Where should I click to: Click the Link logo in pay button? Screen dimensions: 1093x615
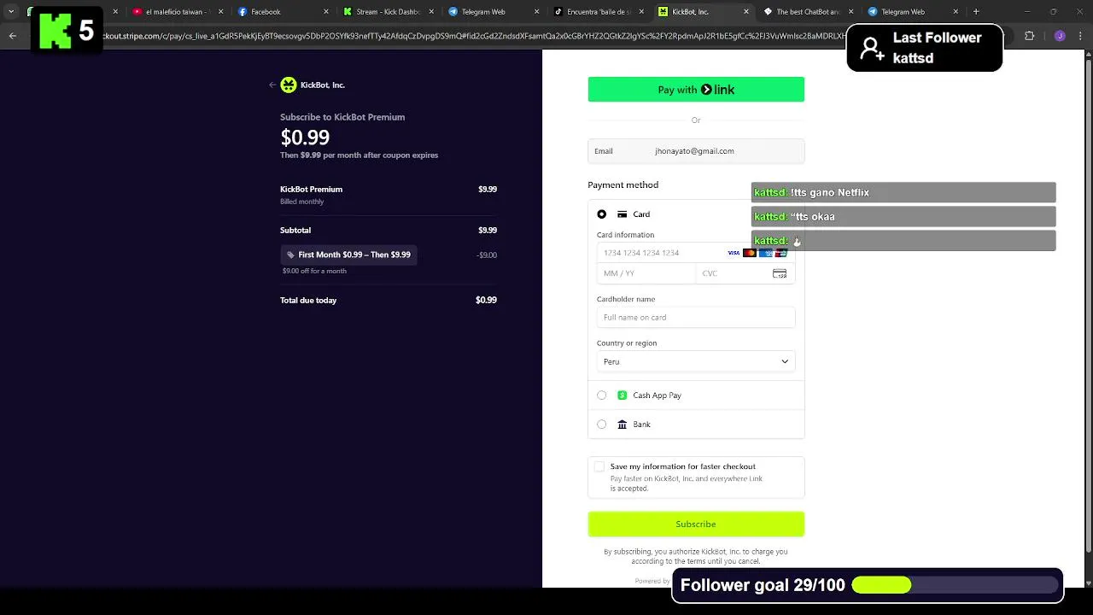click(x=718, y=90)
